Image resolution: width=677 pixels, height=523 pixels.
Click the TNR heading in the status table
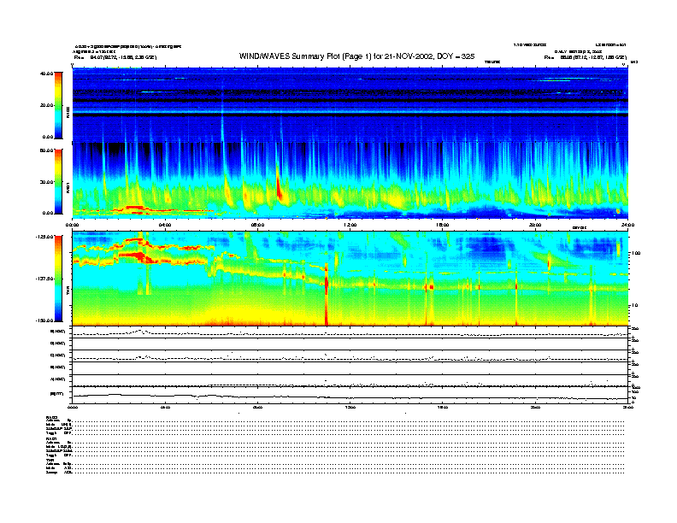[x=50, y=460]
